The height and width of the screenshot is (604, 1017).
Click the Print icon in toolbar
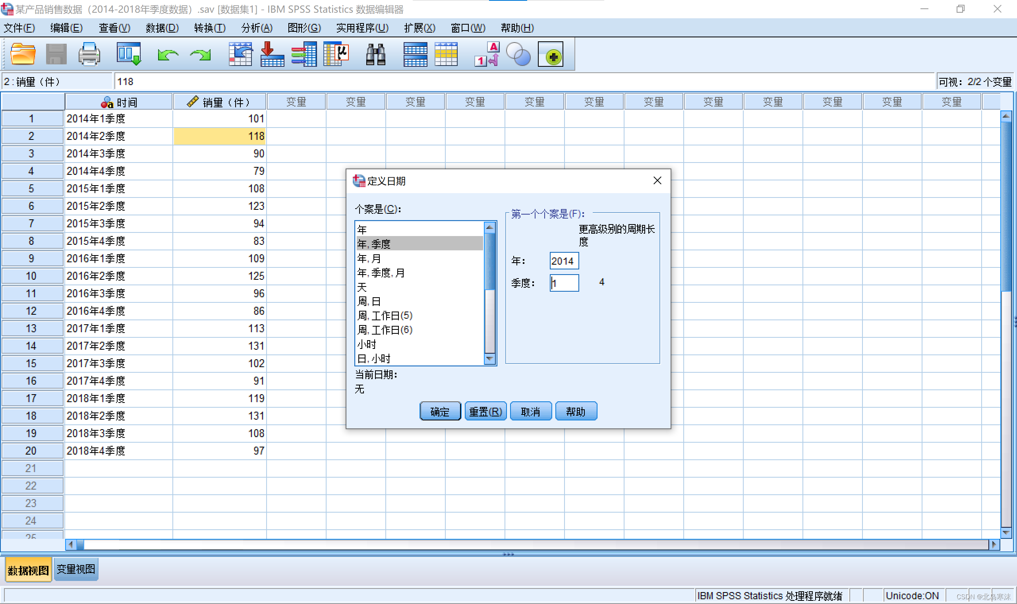tap(89, 54)
